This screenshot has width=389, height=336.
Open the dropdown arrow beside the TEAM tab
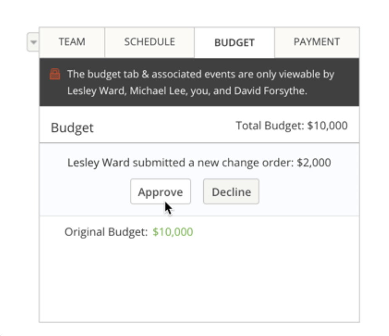[33, 43]
